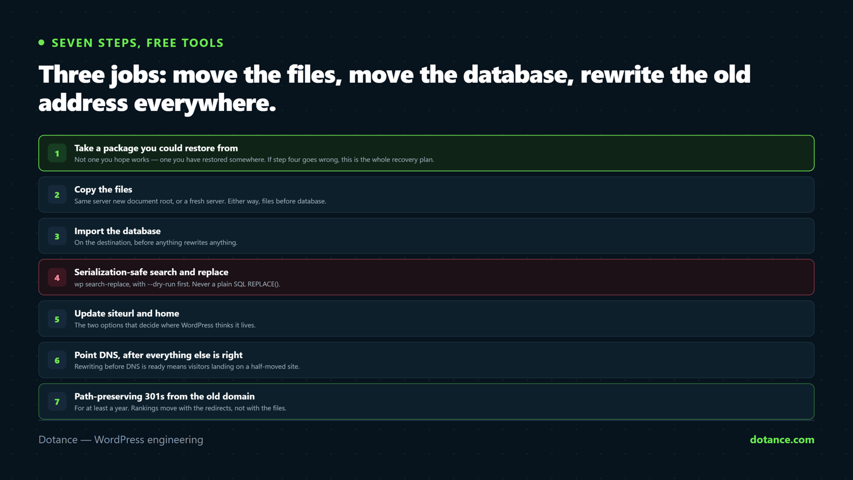Click 'Rewriting before DNS is ready' description
The width and height of the screenshot is (853, 480).
point(187,366)
